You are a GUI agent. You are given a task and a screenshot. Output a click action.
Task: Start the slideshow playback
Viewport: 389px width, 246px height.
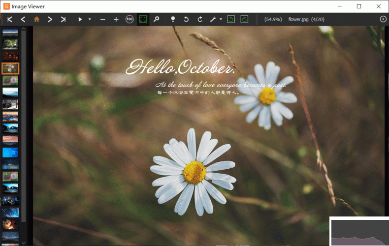[x=80, y=19]
